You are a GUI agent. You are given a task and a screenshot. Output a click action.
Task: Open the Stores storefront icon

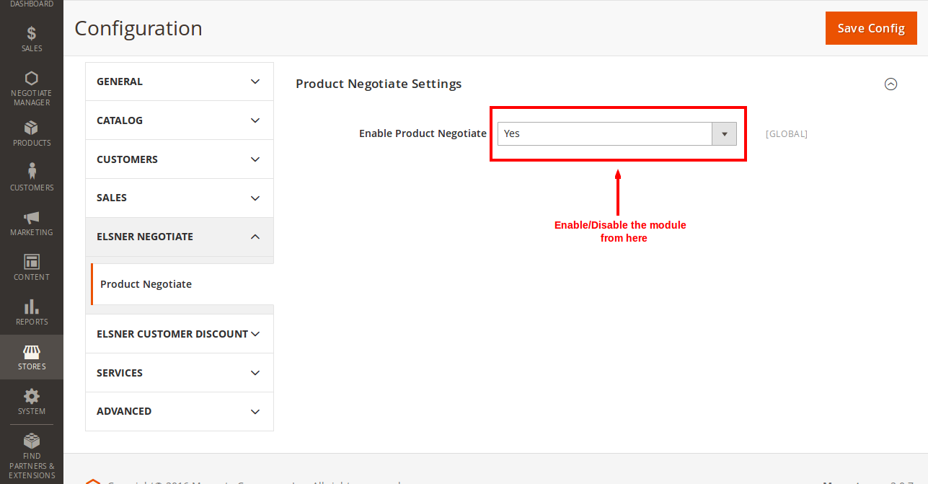(x=32, y=352)
